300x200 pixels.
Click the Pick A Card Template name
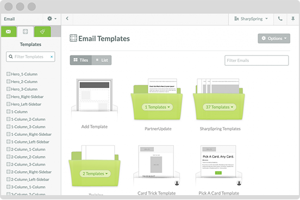click(x=218, y=193)
